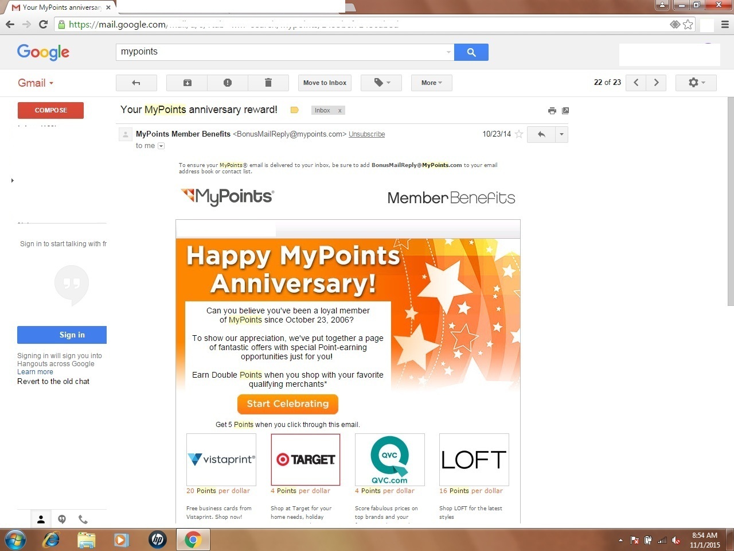Run the mypoints search with the magnifying glass
The height and width of the screenshot is (551, 734).
(471, 52)
